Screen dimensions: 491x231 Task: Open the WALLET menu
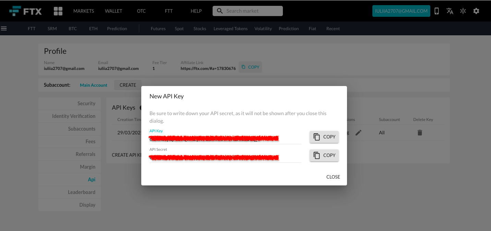113,11
